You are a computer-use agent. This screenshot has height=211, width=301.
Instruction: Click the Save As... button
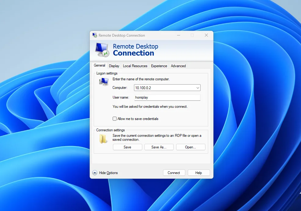[x=159, y=147]
